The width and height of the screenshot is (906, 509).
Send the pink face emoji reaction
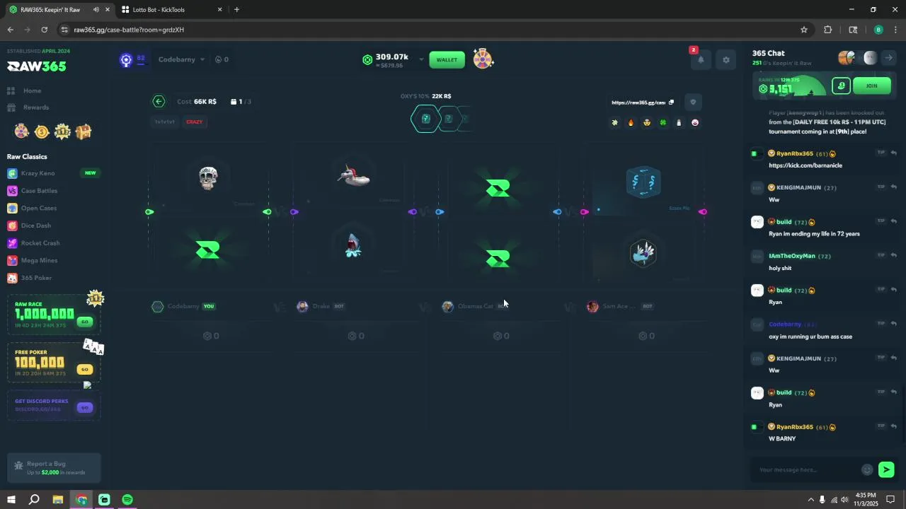click(x=695, y=122)
